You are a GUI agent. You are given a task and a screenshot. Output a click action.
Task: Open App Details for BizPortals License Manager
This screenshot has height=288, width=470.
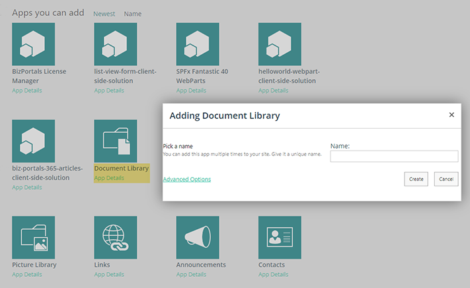[27, 90]
